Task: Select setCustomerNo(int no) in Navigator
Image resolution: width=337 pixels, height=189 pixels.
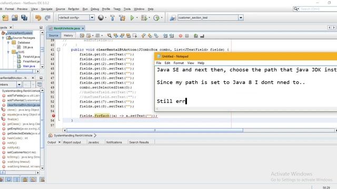Action: tap(22, 152)
